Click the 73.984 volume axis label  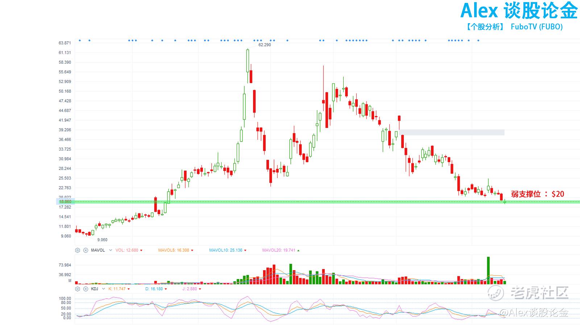[65, 265]
